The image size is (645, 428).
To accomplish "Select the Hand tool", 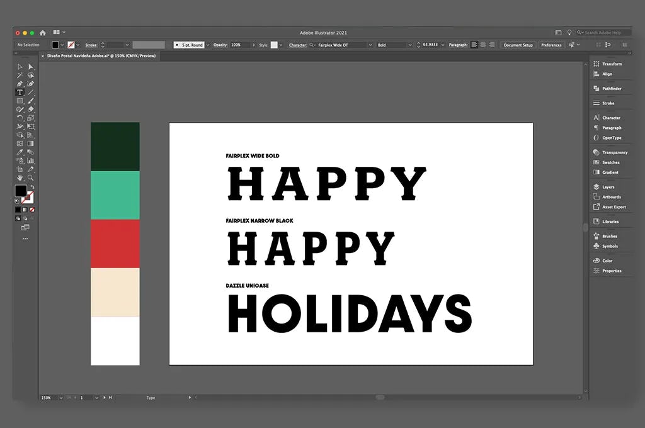I will (x=21, y=178).
